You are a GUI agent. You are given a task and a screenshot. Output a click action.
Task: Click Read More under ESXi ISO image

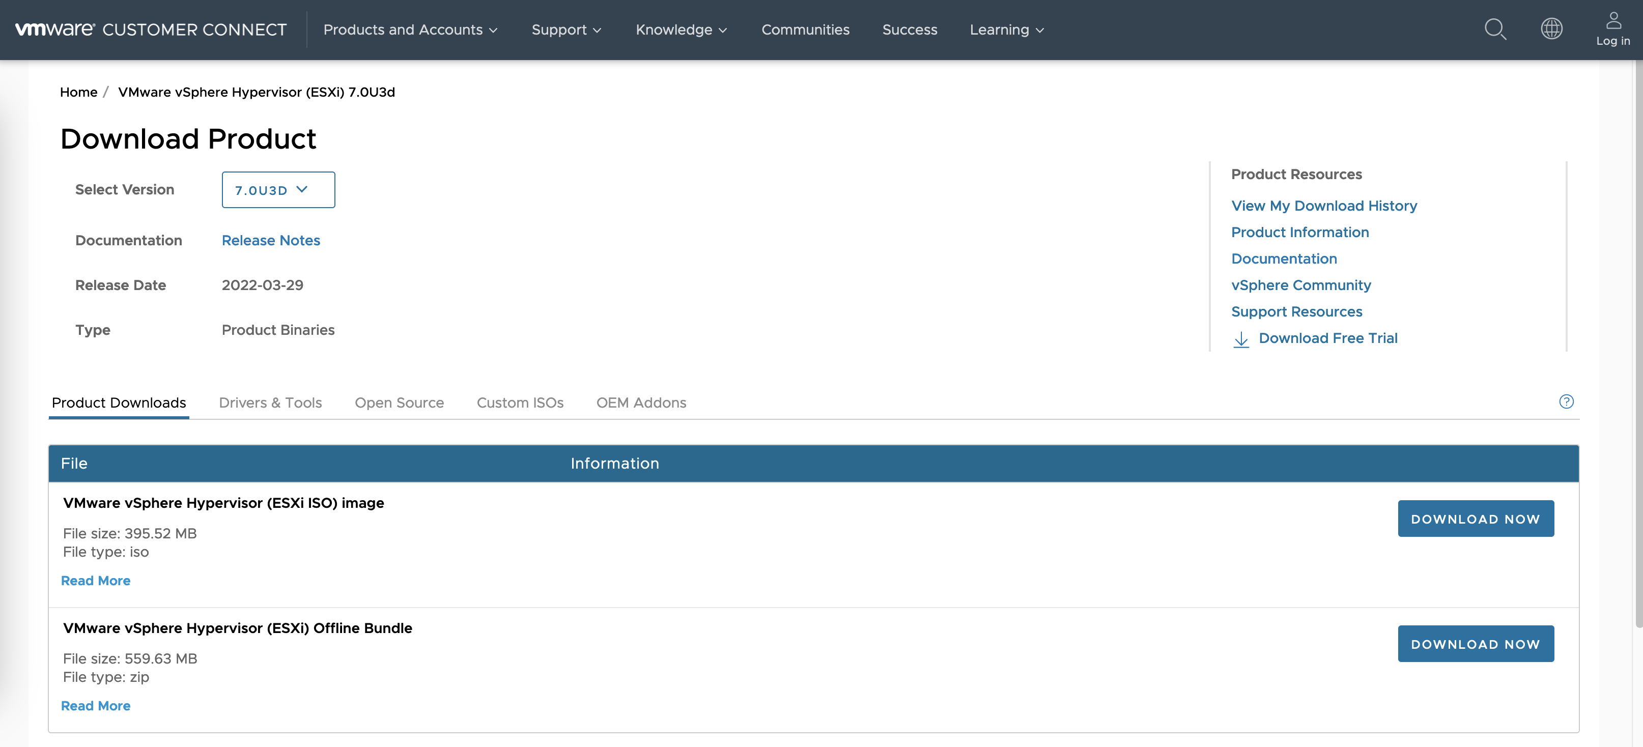click(x=96, y=581)
